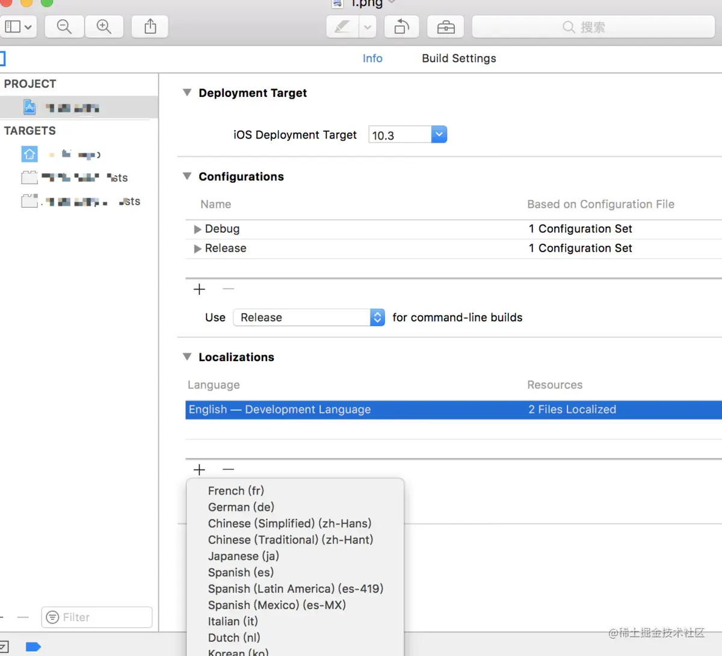Show the markup toolbox toolbar
The image size is (722, 656).
pyautogui.click(x=446, y=26)
